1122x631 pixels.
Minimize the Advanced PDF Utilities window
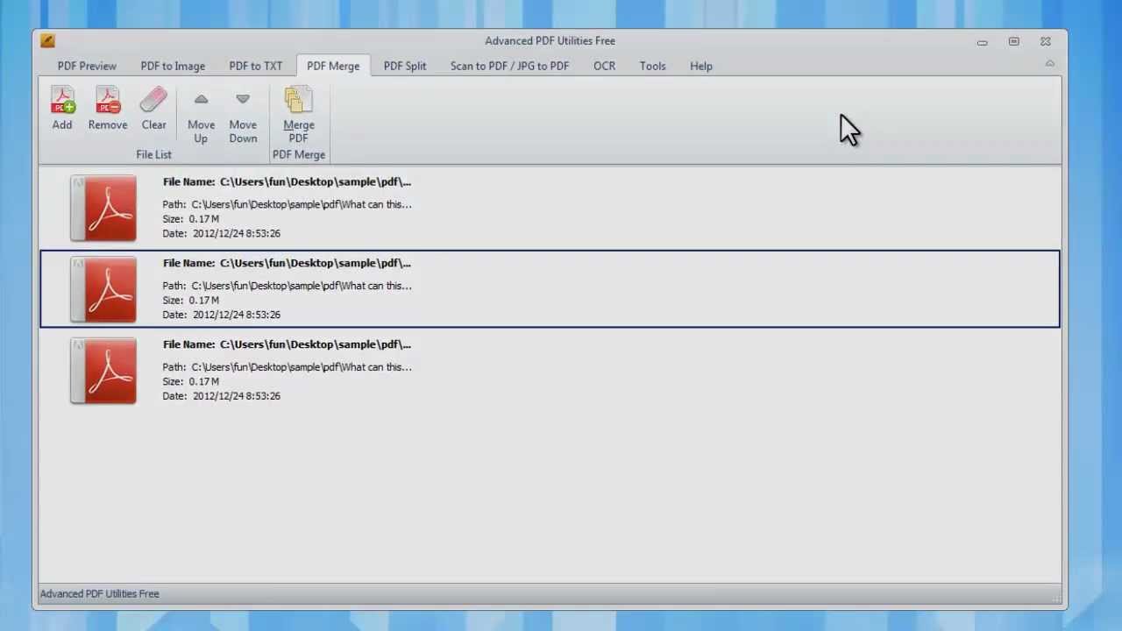pos(982,41)
